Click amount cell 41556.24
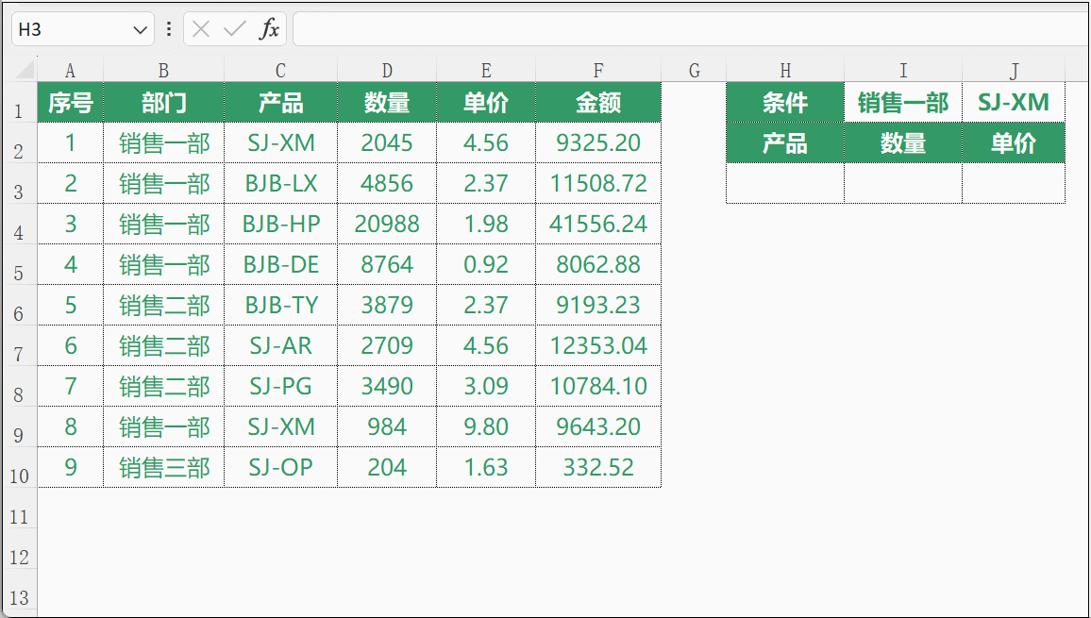The image size is (1091, 618). click(598, 224)
